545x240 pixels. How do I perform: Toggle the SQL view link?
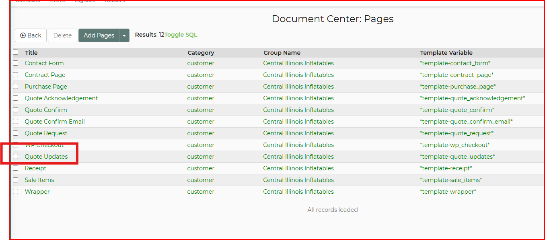181,35
